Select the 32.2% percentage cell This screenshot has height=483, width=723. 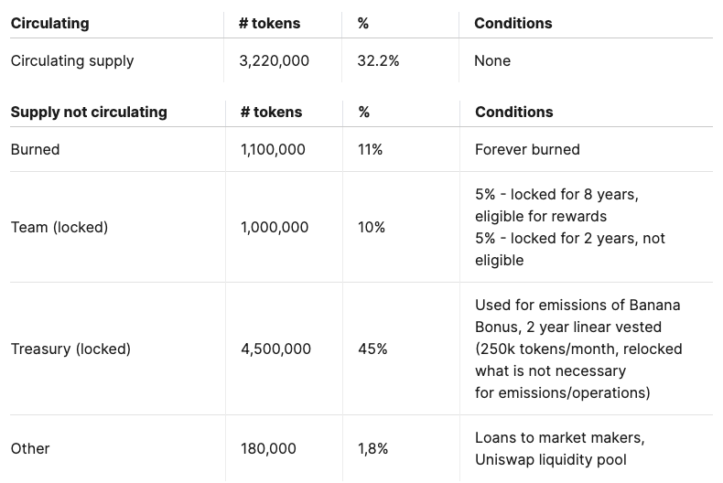click(x=378, y=61)
